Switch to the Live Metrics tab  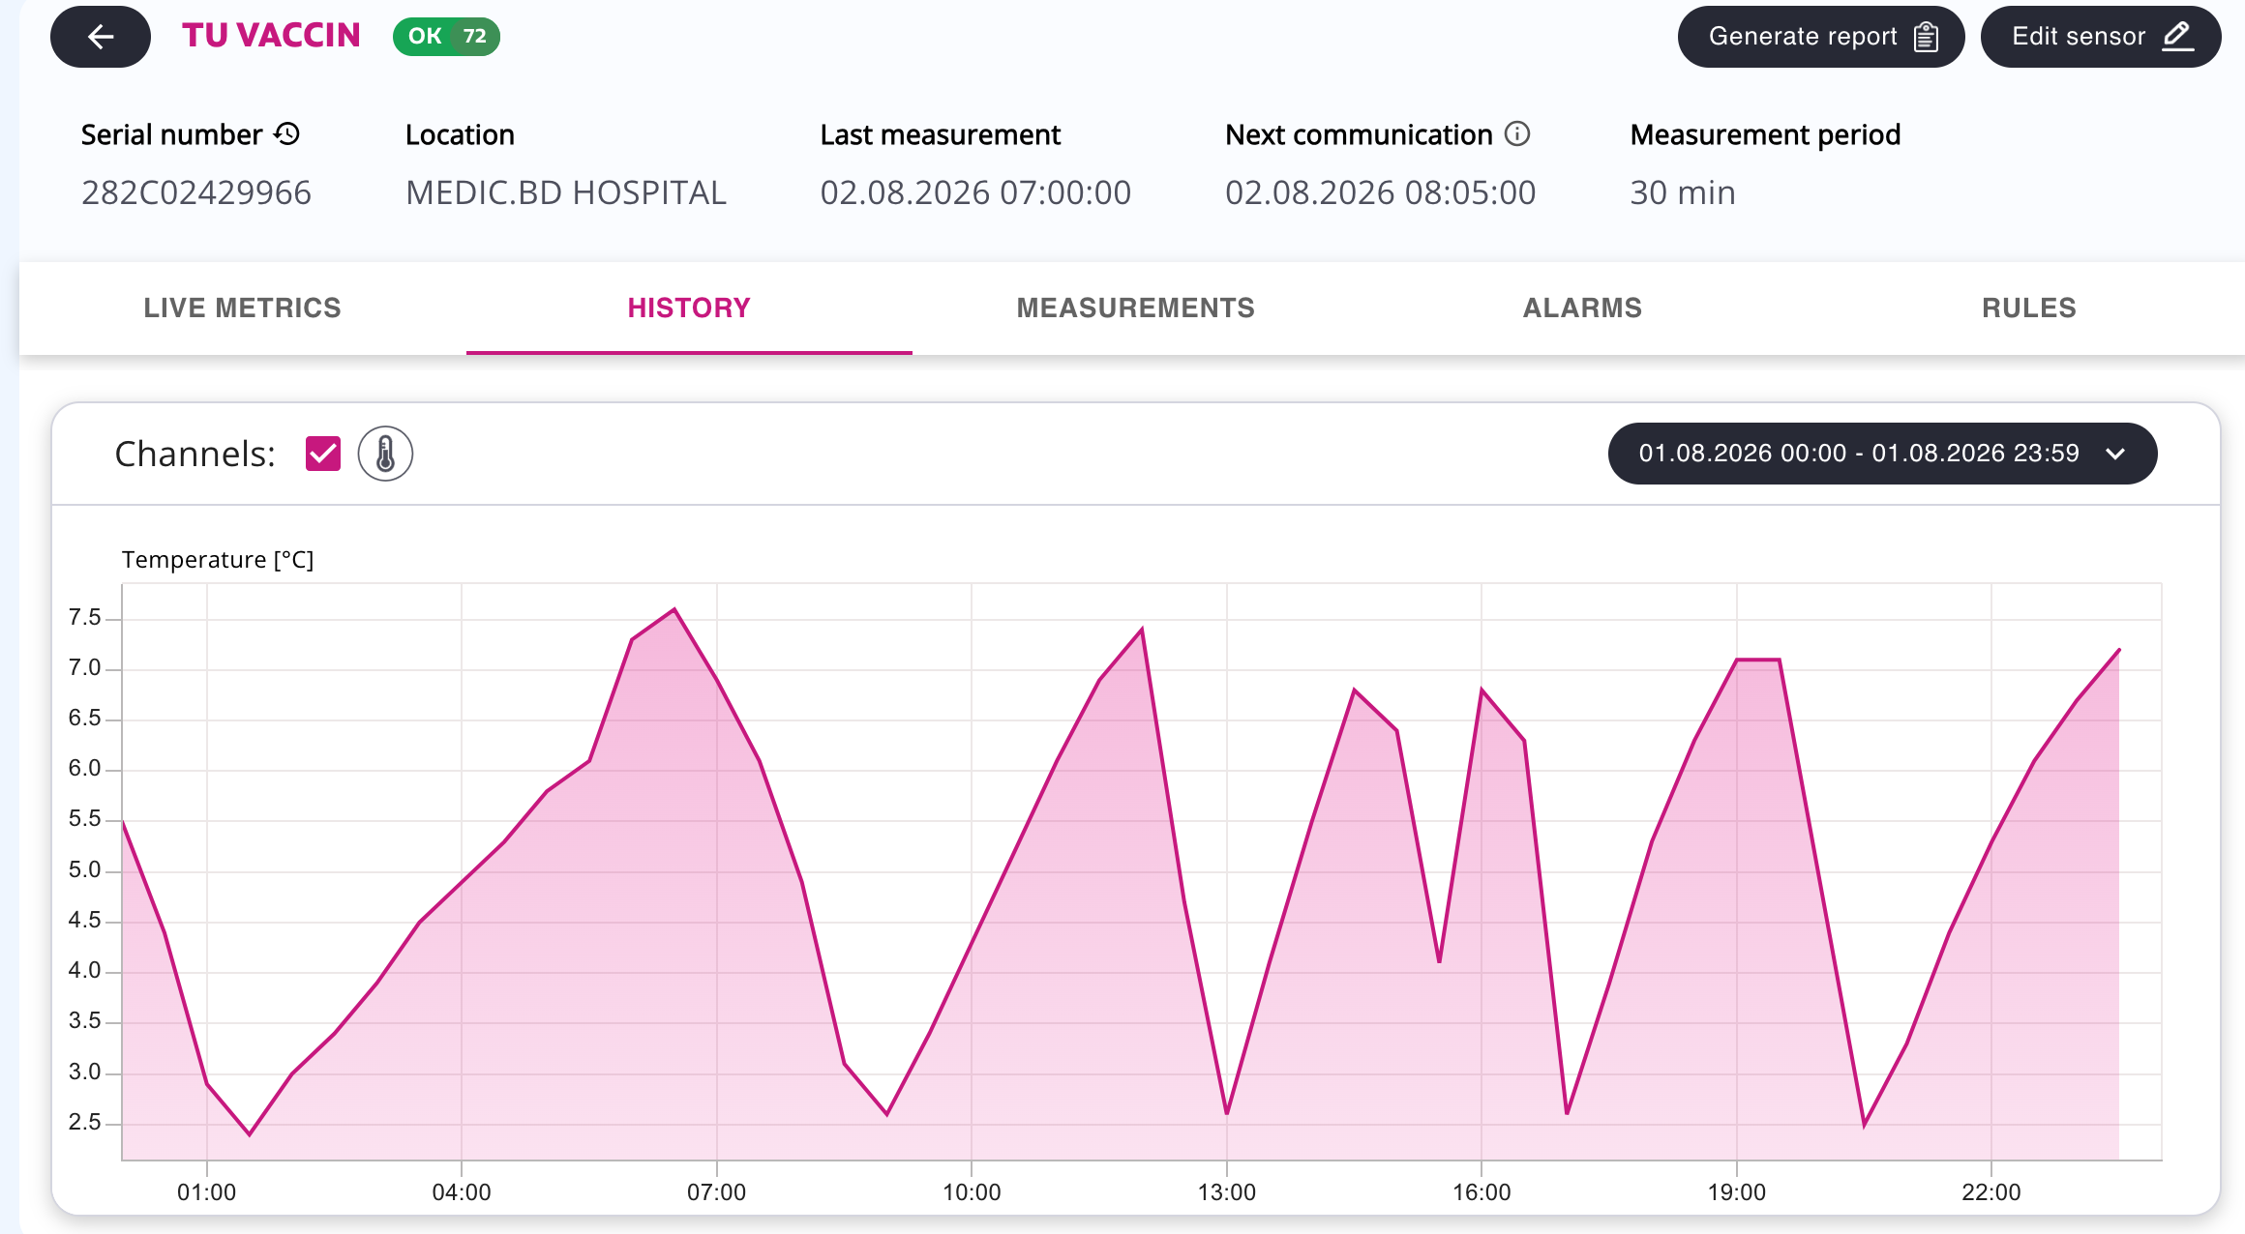pyautogui.click(x=243, y=308)
